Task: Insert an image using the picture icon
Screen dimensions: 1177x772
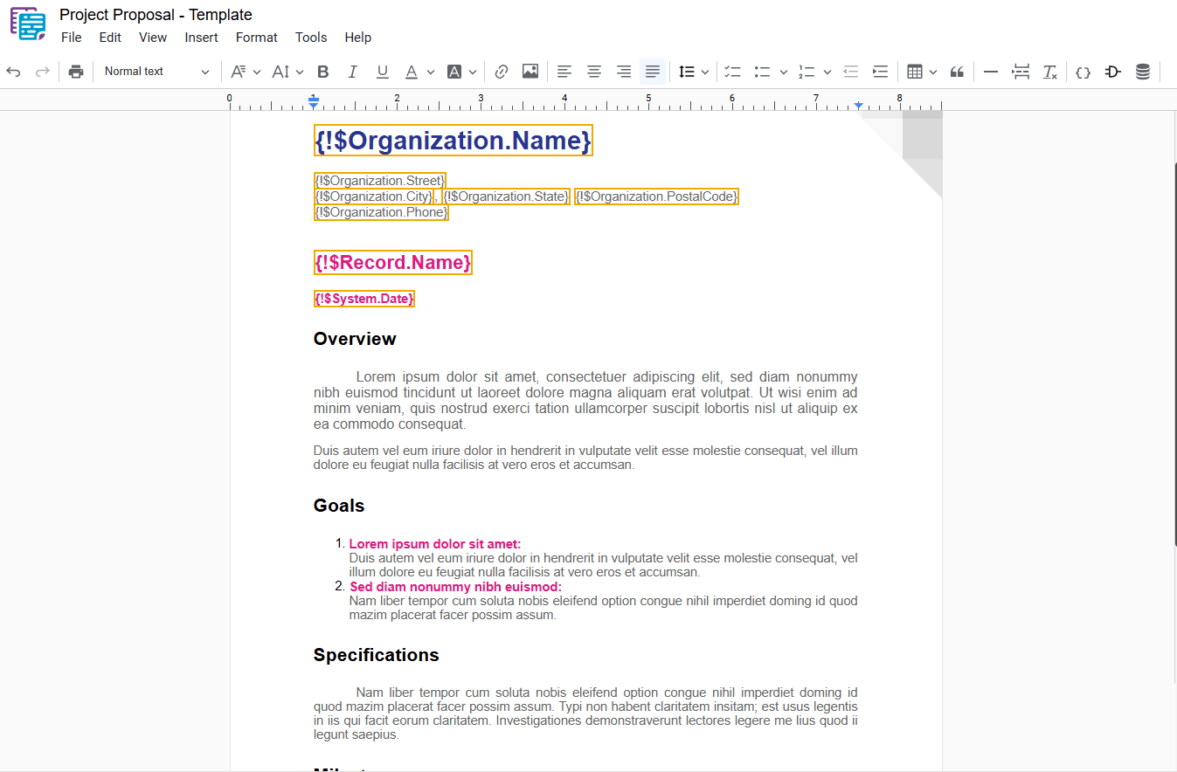Action: (x=530, y=72)
